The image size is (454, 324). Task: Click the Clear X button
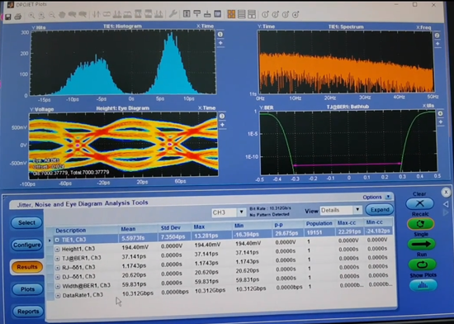(419, 203)
